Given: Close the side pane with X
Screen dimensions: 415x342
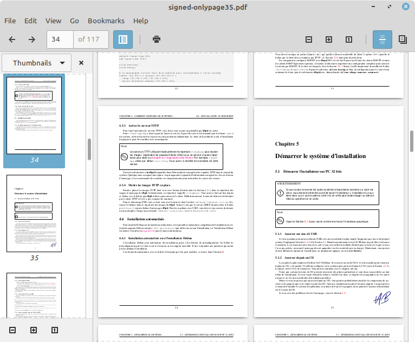Looking at the screenshot, I should pos(81,63).
